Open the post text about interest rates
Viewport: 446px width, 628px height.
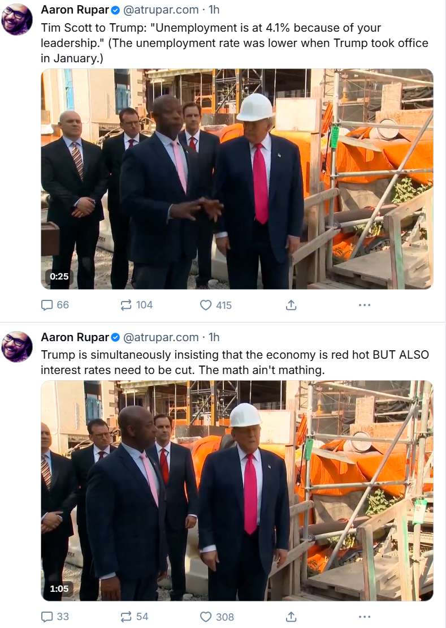pyautogui.click(x=235, y=363)
